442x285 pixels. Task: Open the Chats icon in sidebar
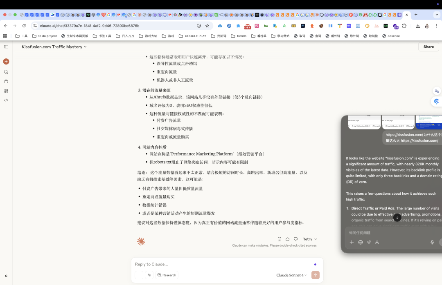point(6,72)
